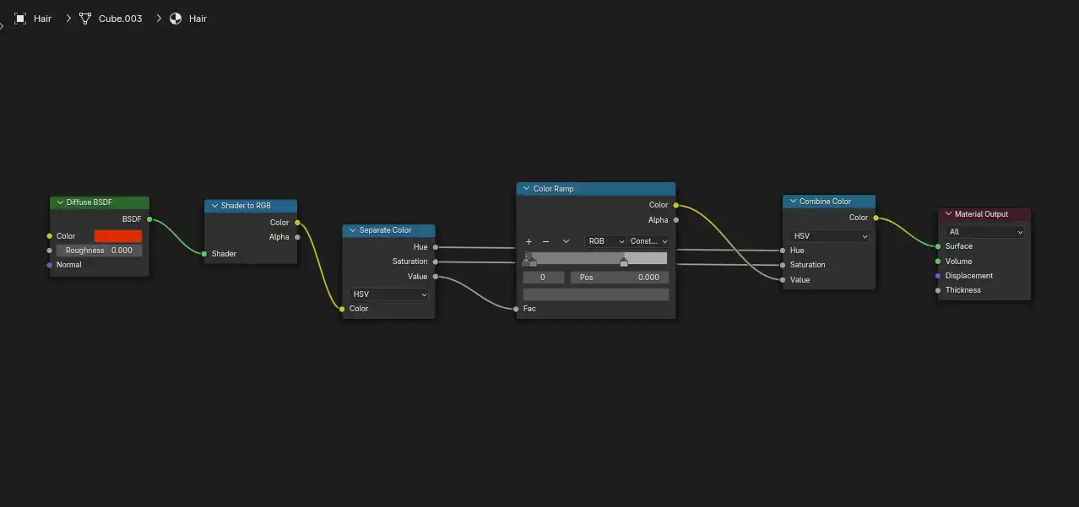Open the Constant interpolation dropdown
Screen dimensions: 1079x507
point(648,241)
